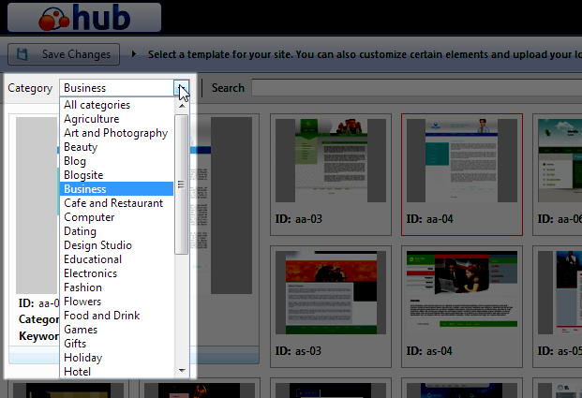Screen dimensions: 582x398
Task: Click the dropdown list scroll down arrow
Action: (x=182, y=371)
